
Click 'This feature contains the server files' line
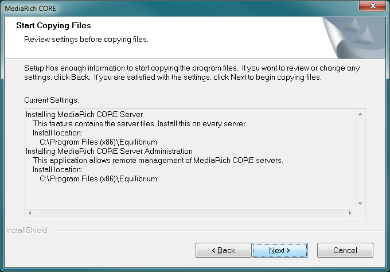click(x=140, y=124)
